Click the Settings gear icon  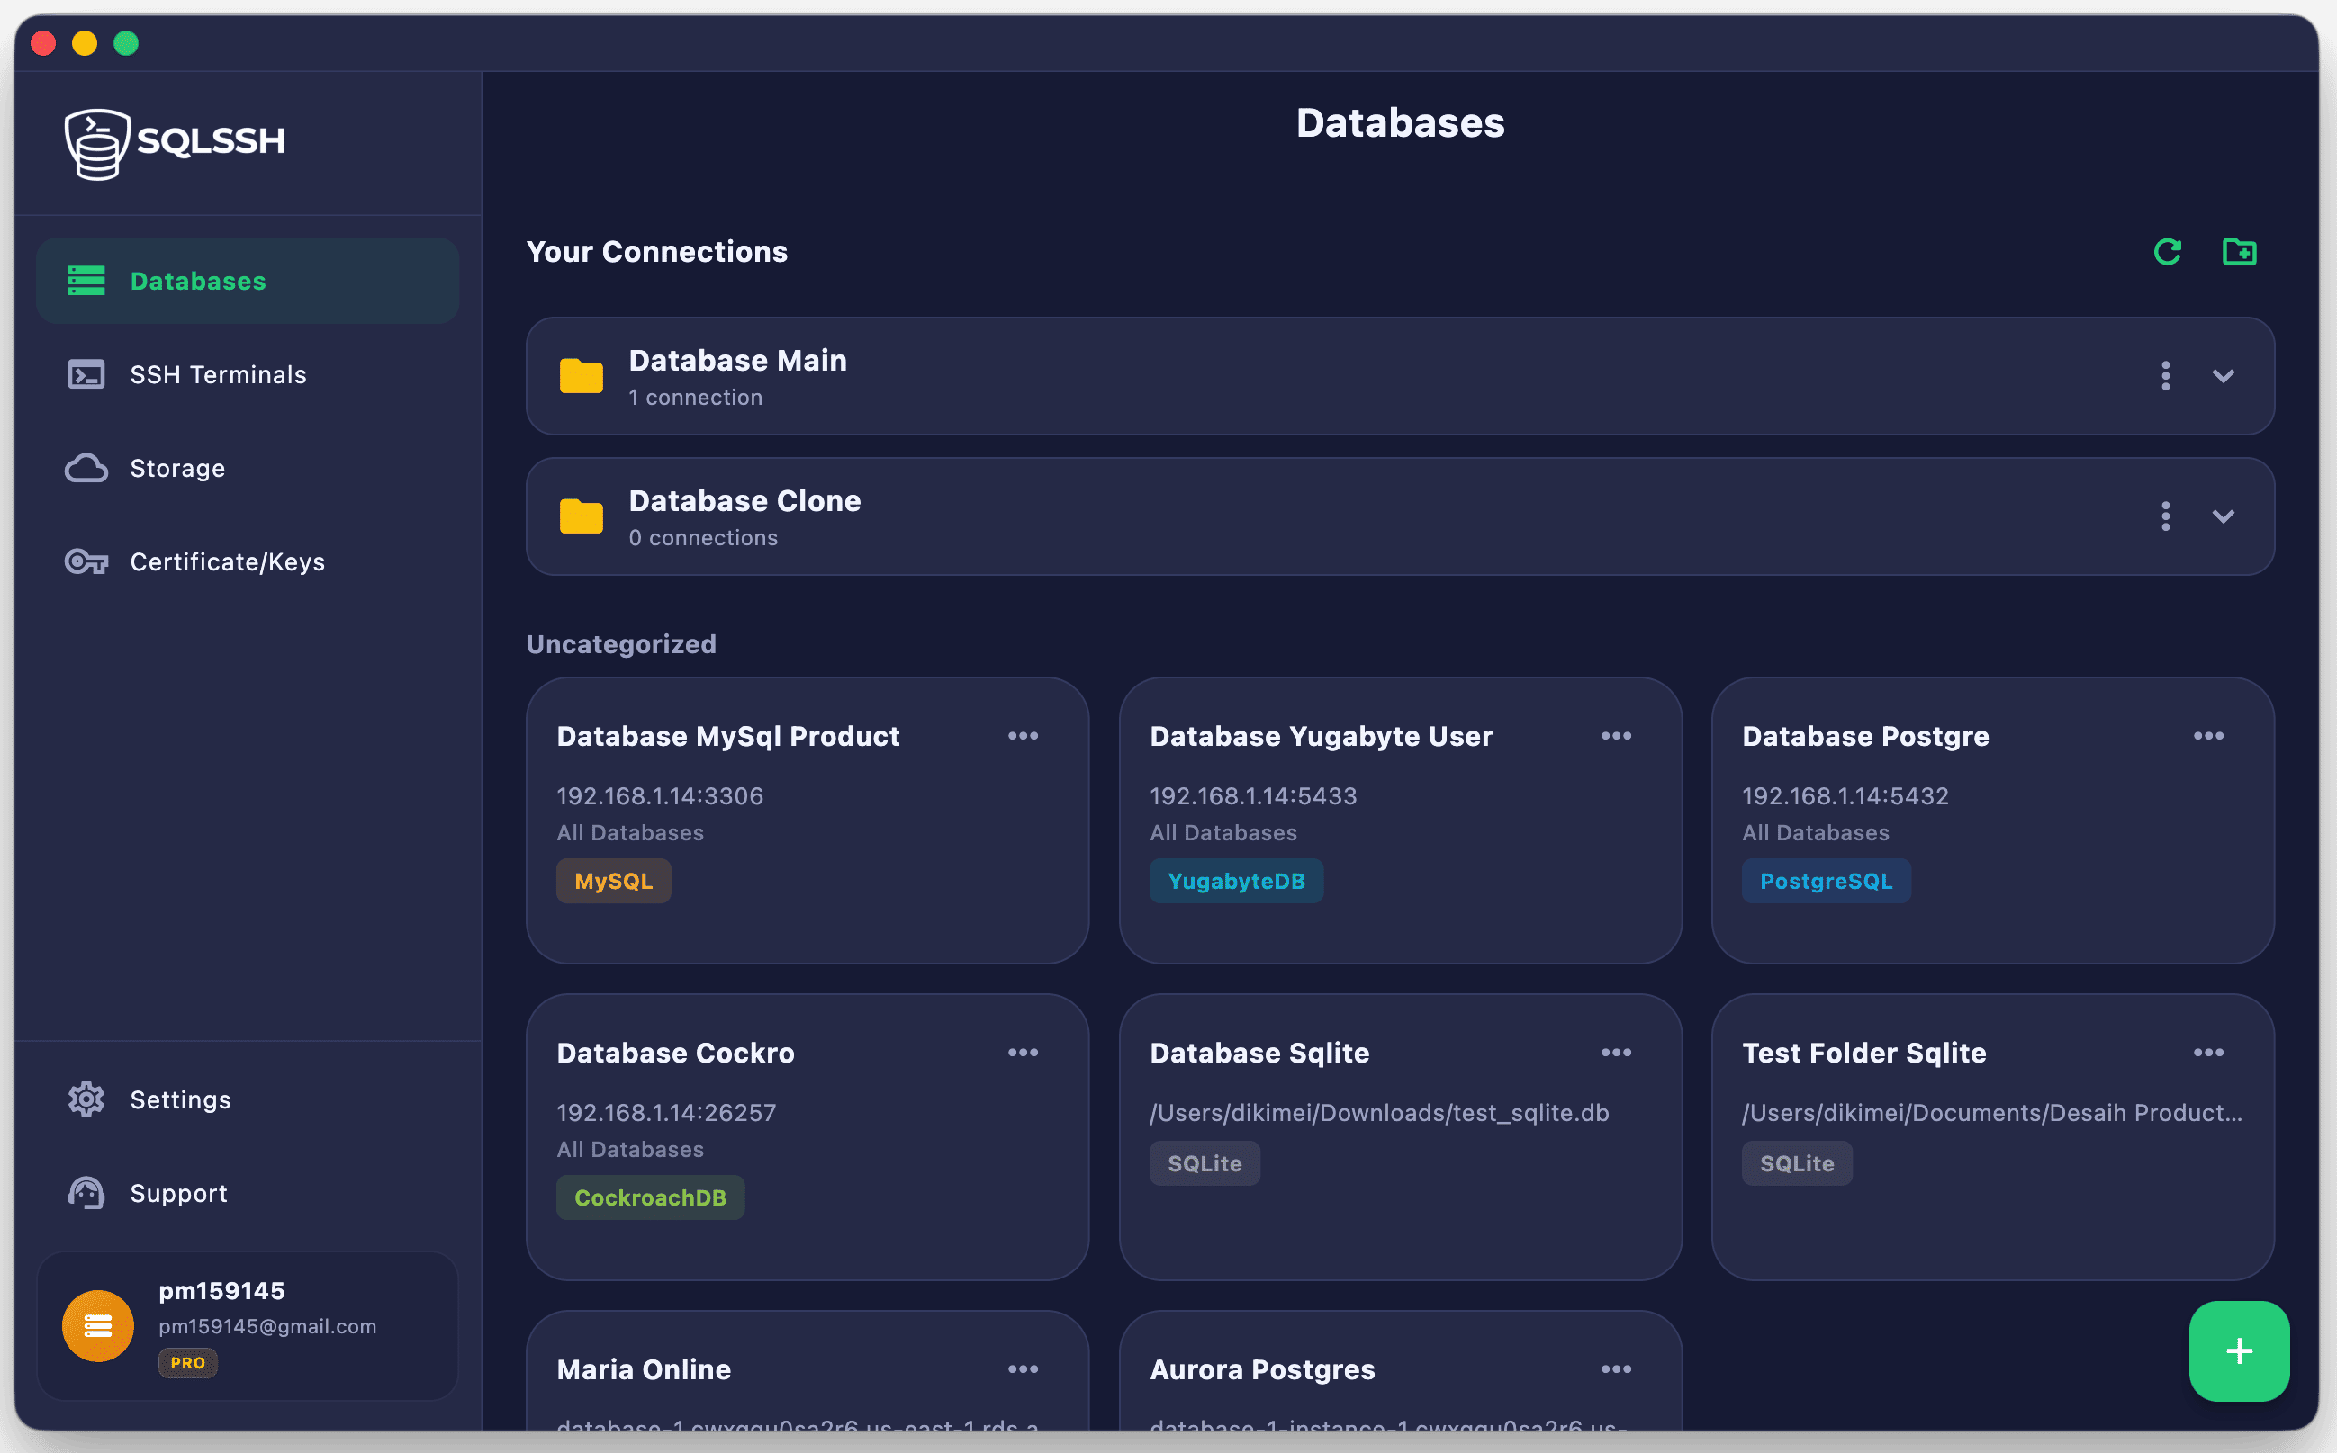[86, 1099]
